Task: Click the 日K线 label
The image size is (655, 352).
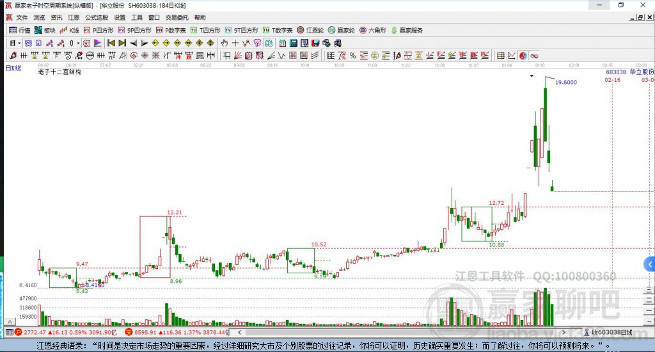Action: [13, 68]
